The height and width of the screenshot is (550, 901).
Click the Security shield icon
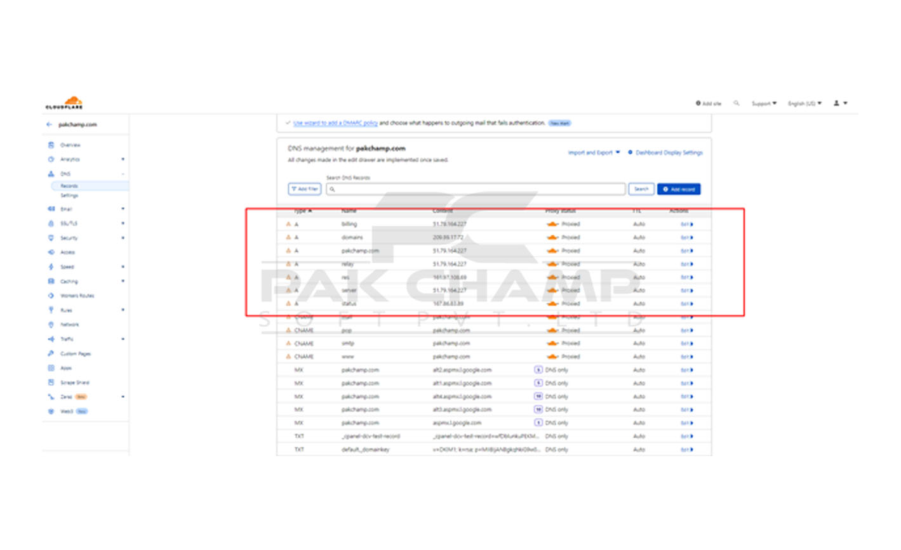point(51,238)
